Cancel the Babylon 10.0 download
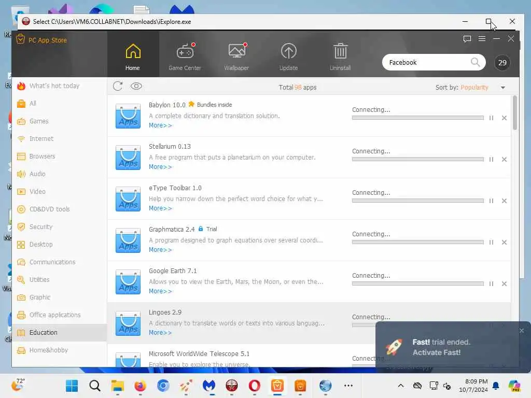 pos(504,118)
